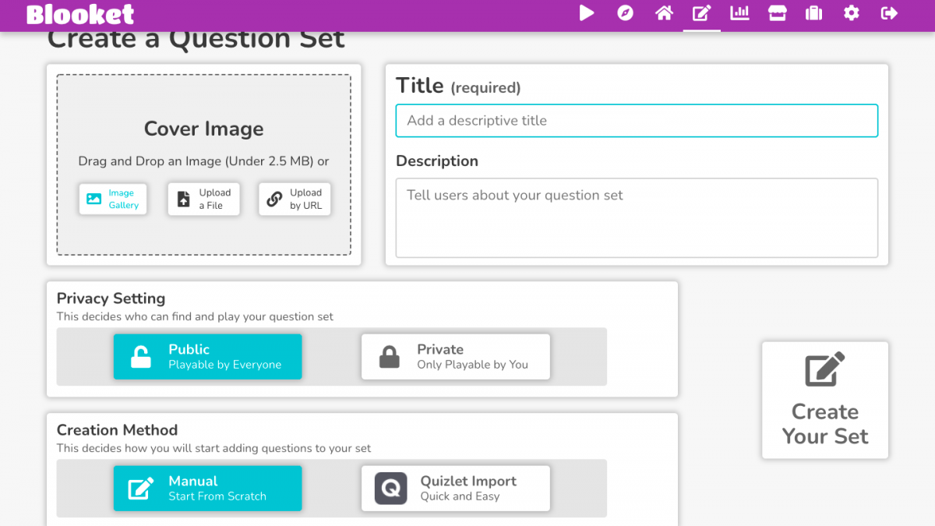Click the Create Your Set button
Screen dimensions: 935x526
[x=825, y=400]
